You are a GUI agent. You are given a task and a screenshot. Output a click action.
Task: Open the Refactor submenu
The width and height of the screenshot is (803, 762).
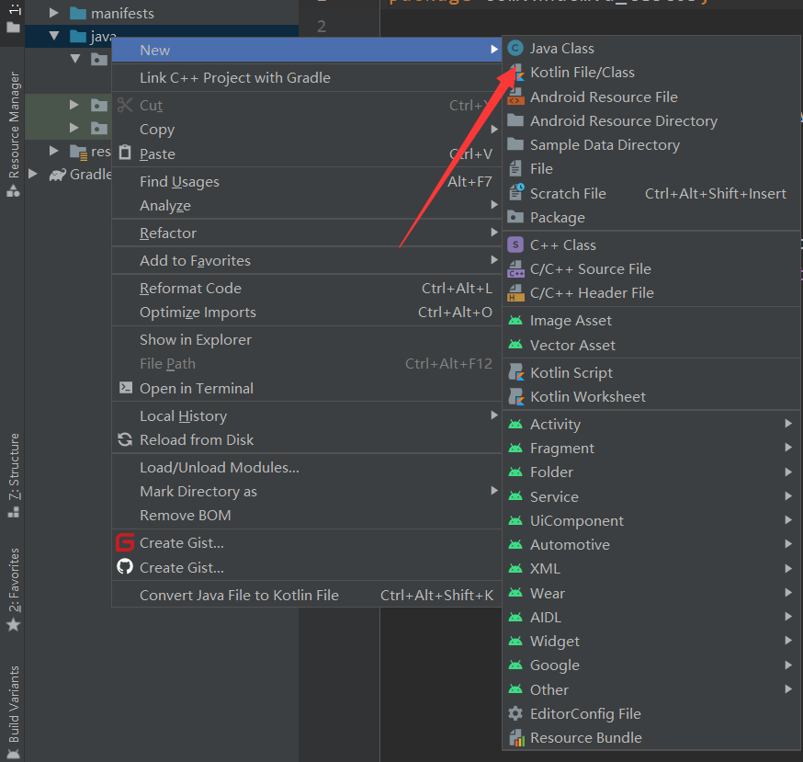306,233
